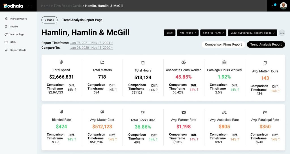Click the download report icon
The image size is (290, 154).
click(282, 33)
